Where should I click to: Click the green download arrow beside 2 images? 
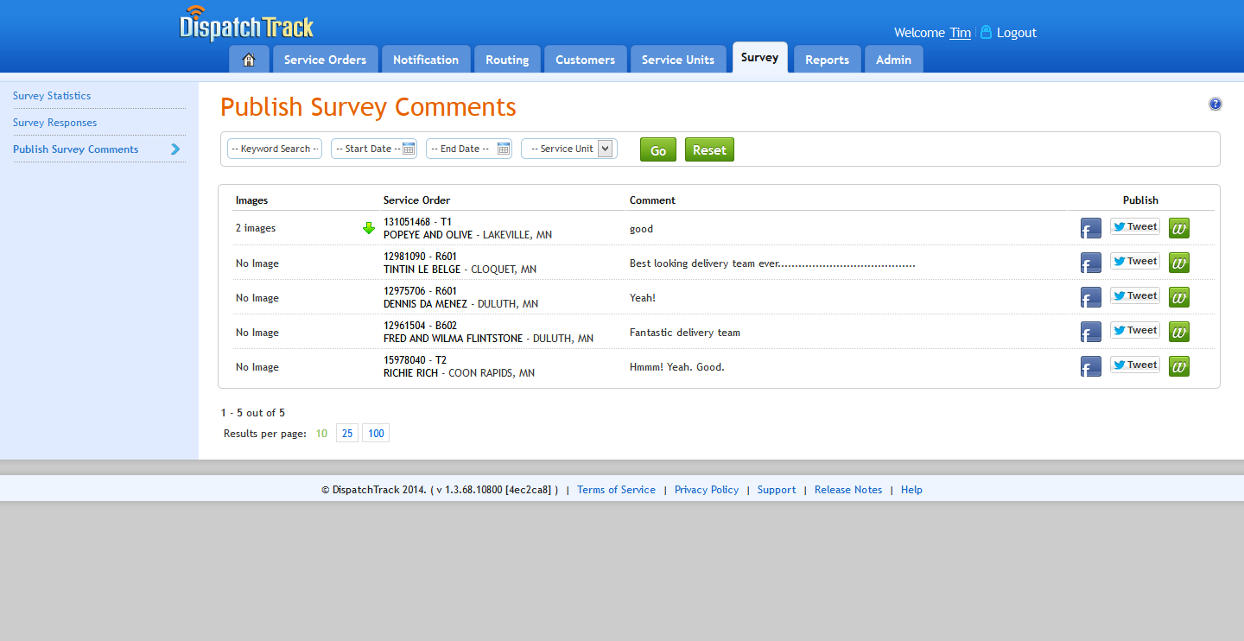point(369,228)
